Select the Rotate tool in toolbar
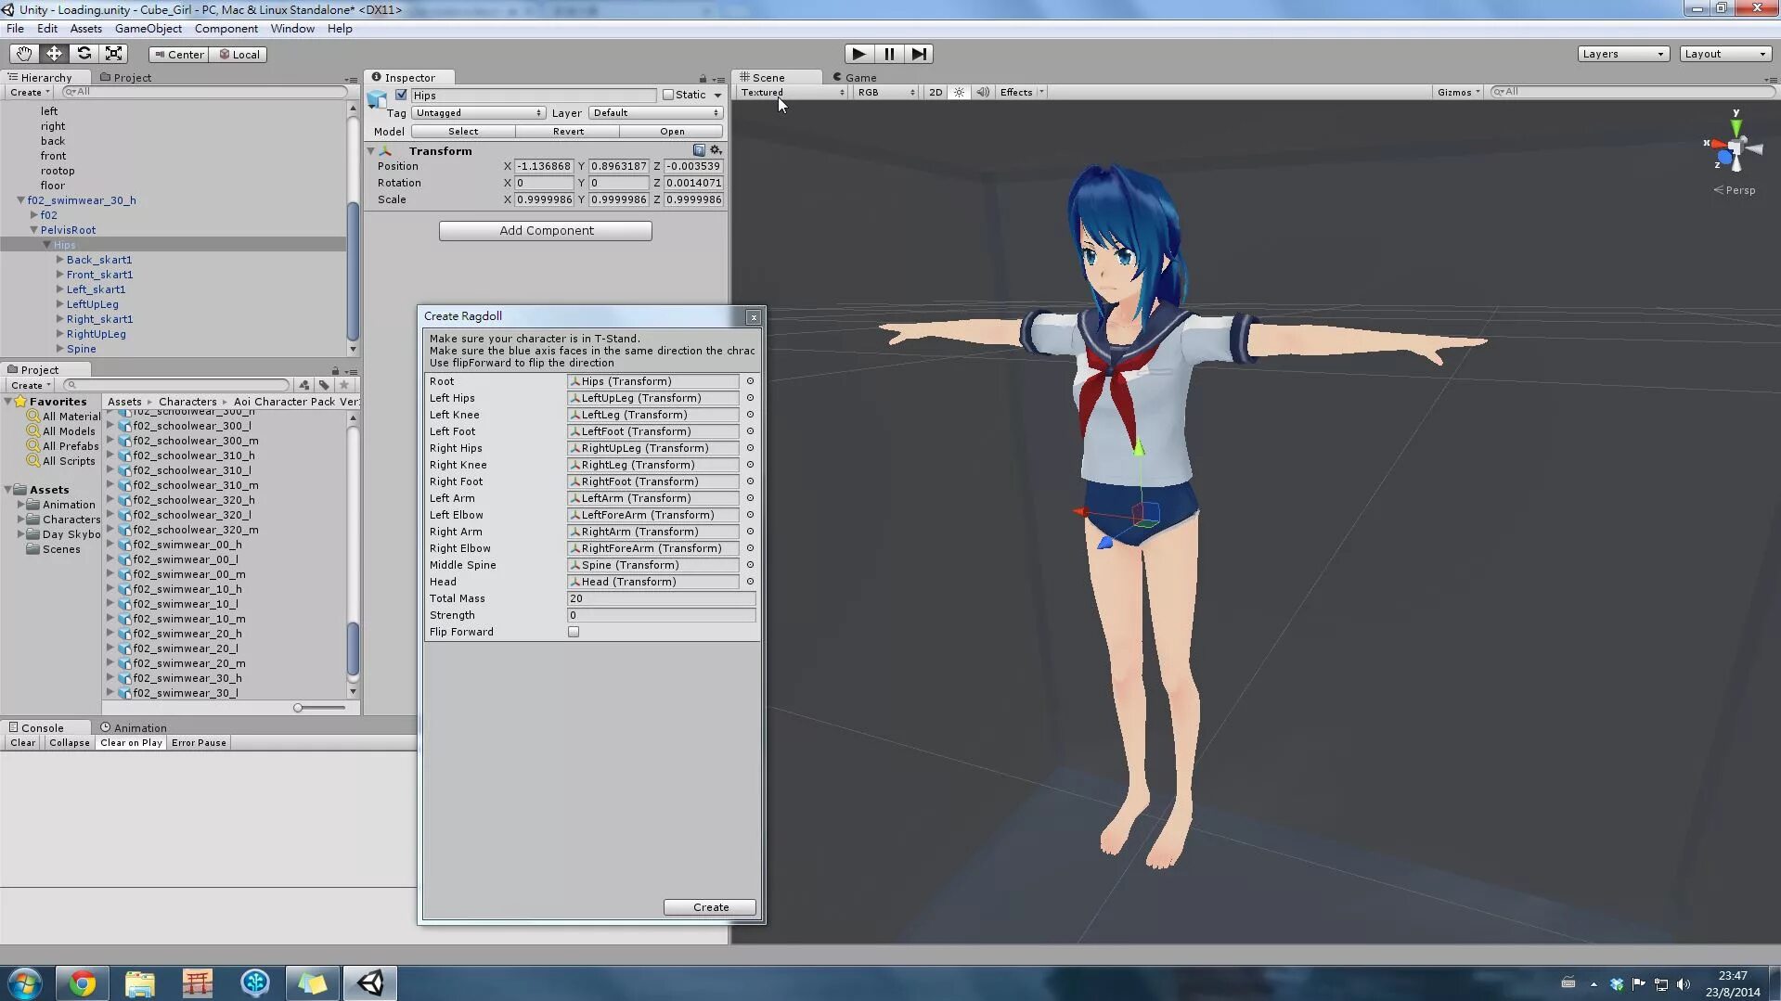The width and height of the screenshot is (1781, 1001). (84, 54)
